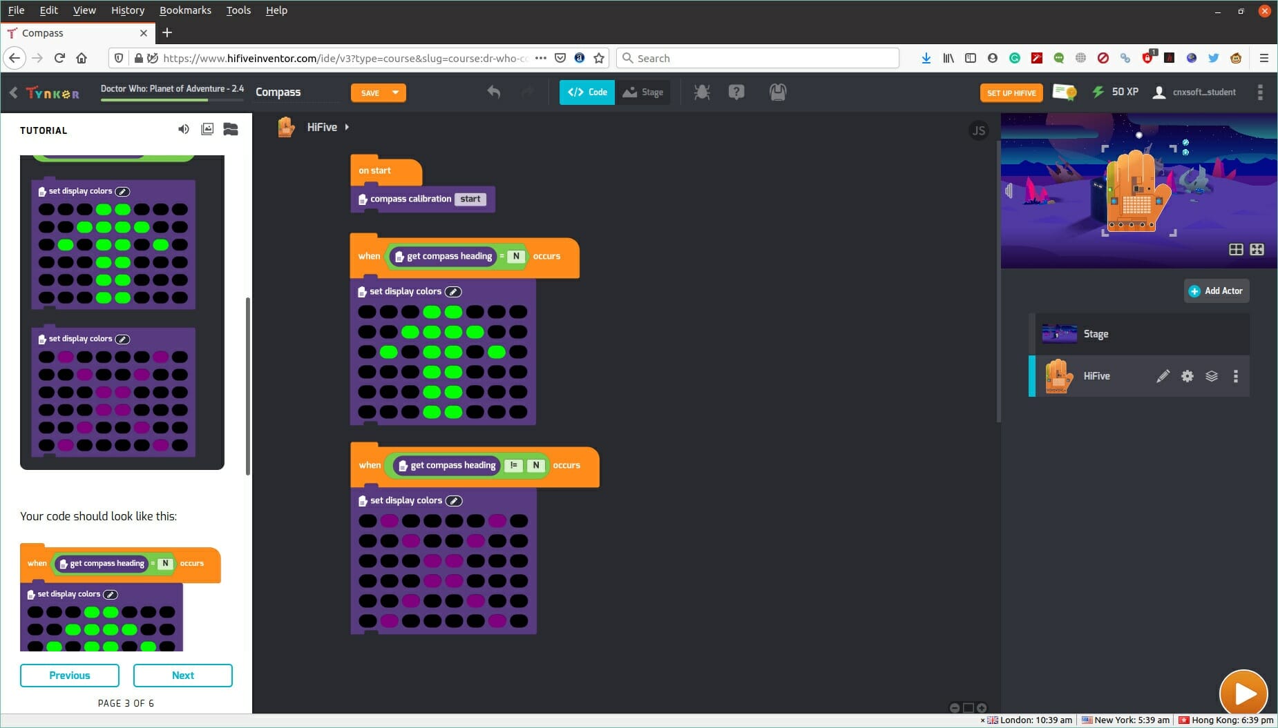Click the Twitter extension icon
Screen dimensions: 1278x728
pos(1214,58)
